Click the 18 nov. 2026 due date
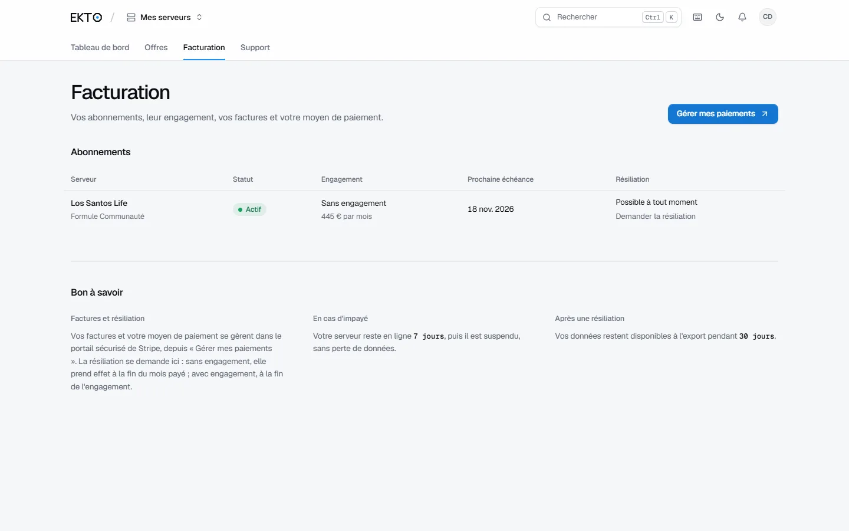Screen dimensions: 849x531 coord(491,209)
